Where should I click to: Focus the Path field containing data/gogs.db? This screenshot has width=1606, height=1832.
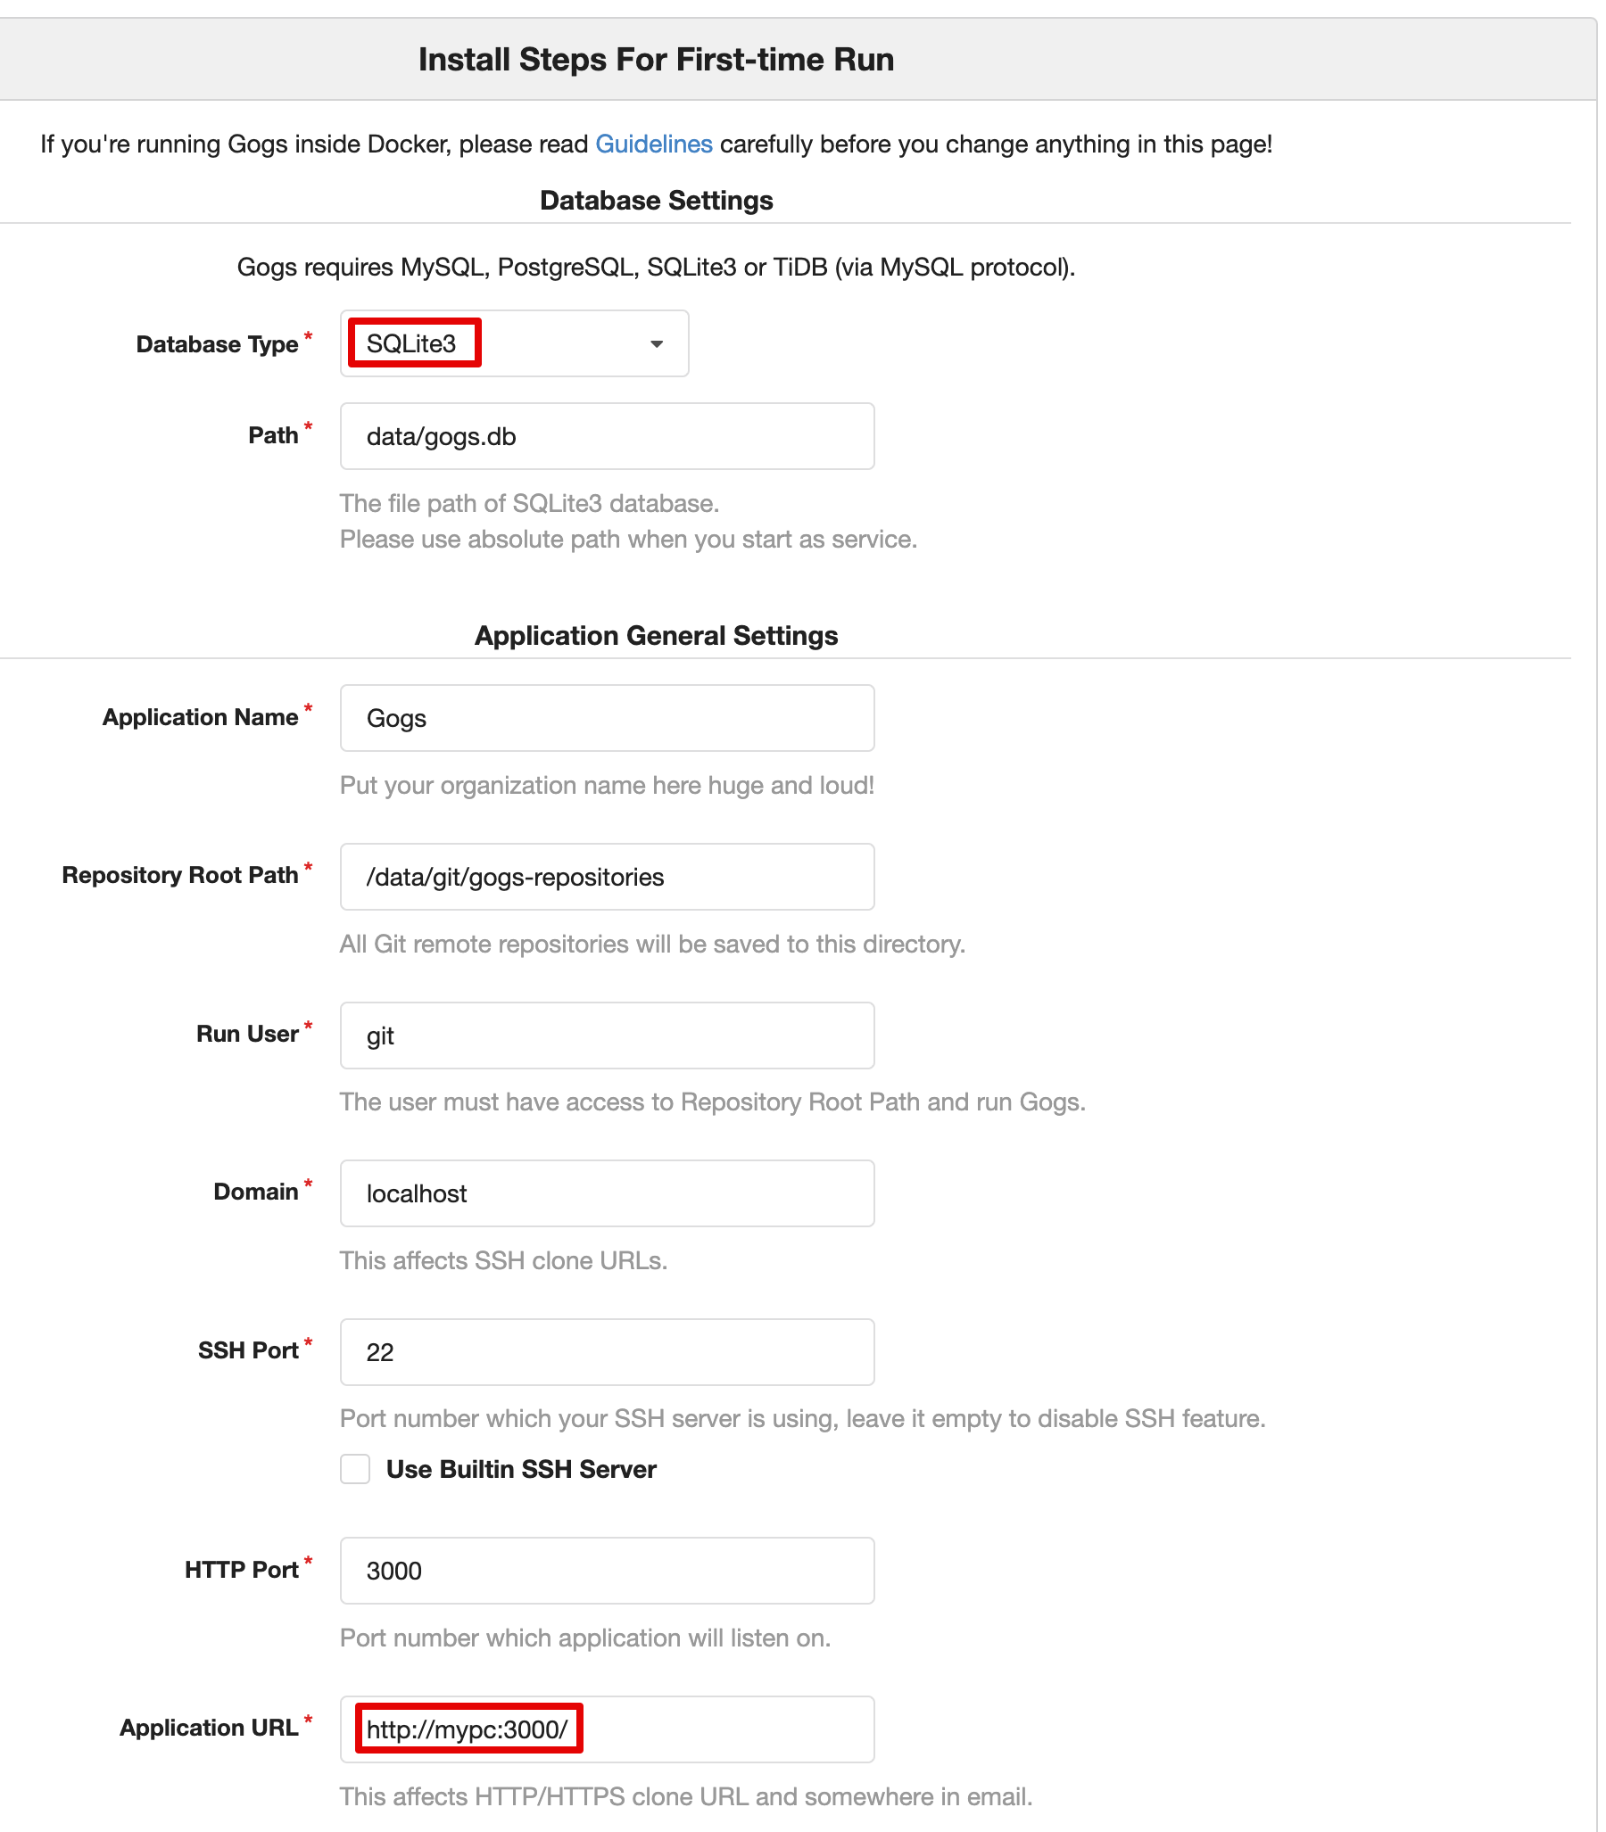[x=607, y=436]
